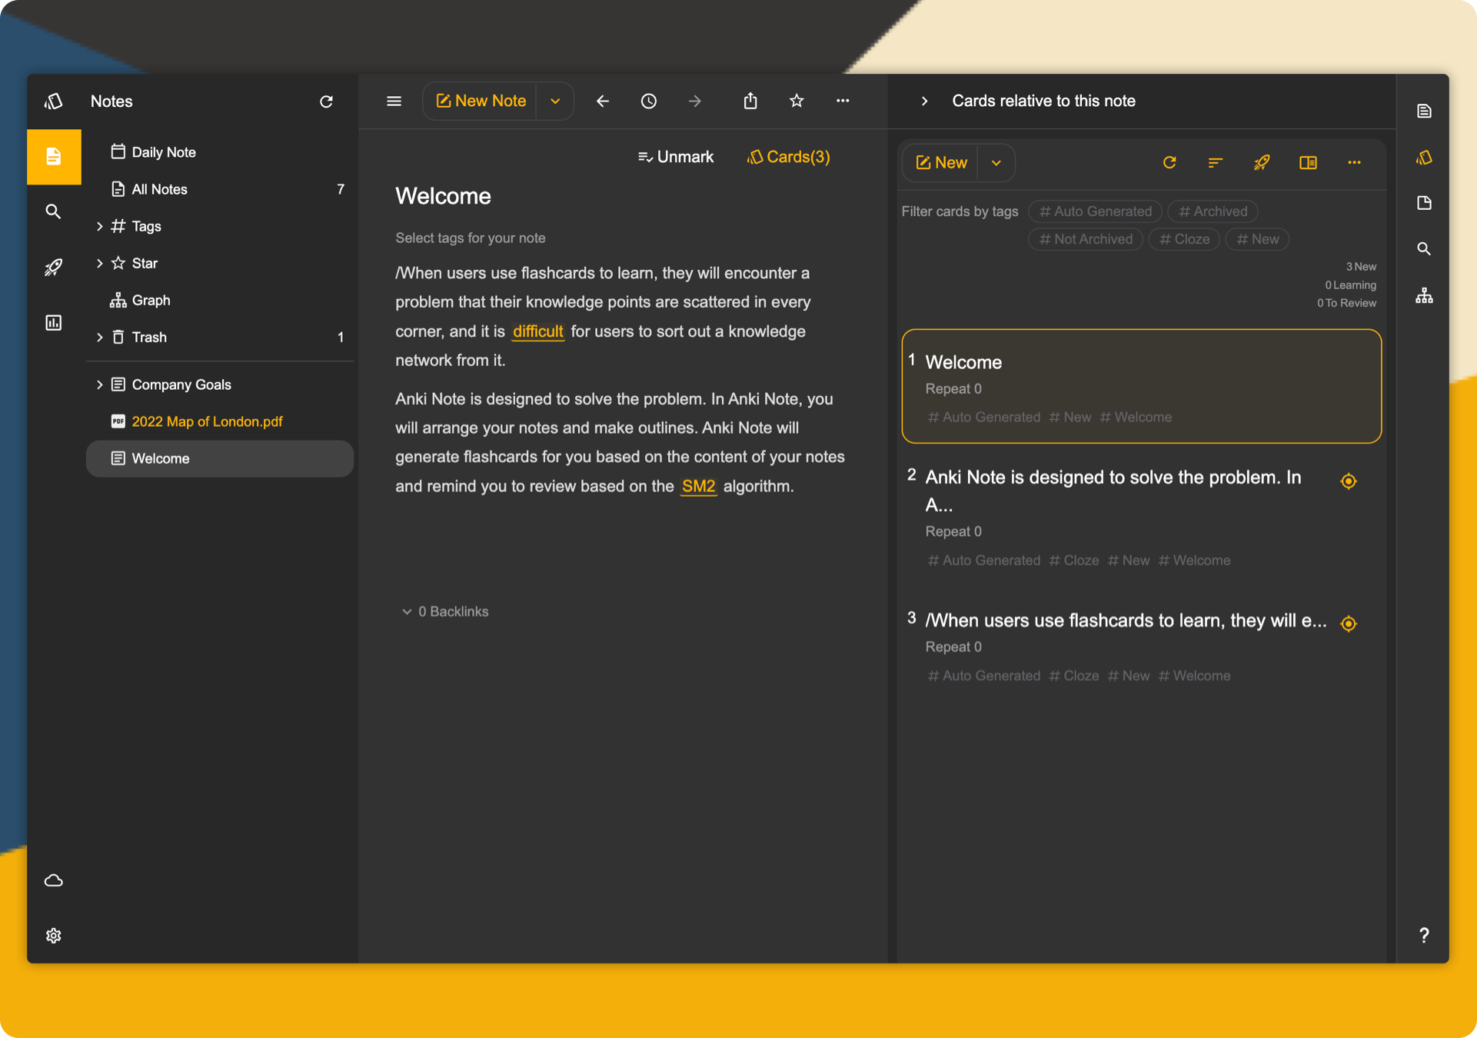The image size is (1477, 1038).
Task: Toggle Not Archived filter tag
Action: (1086, 239)
